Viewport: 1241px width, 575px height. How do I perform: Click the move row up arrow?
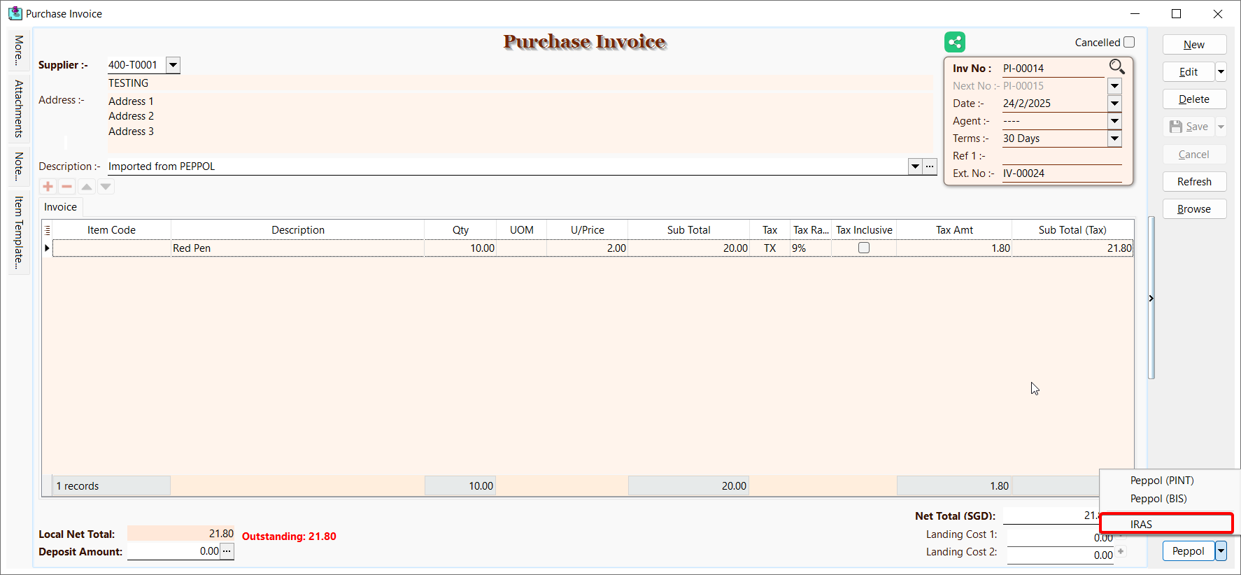(x=87, y=186)
